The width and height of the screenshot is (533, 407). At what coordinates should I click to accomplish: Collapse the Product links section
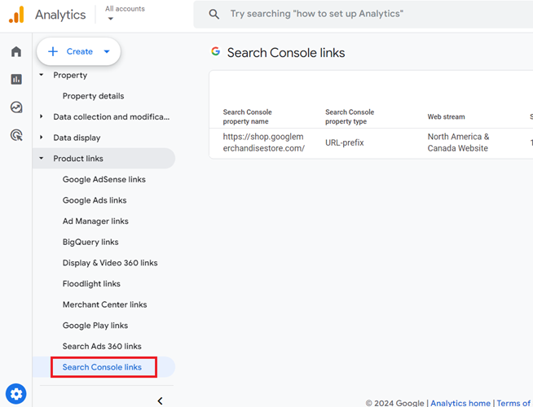(41, 158)
